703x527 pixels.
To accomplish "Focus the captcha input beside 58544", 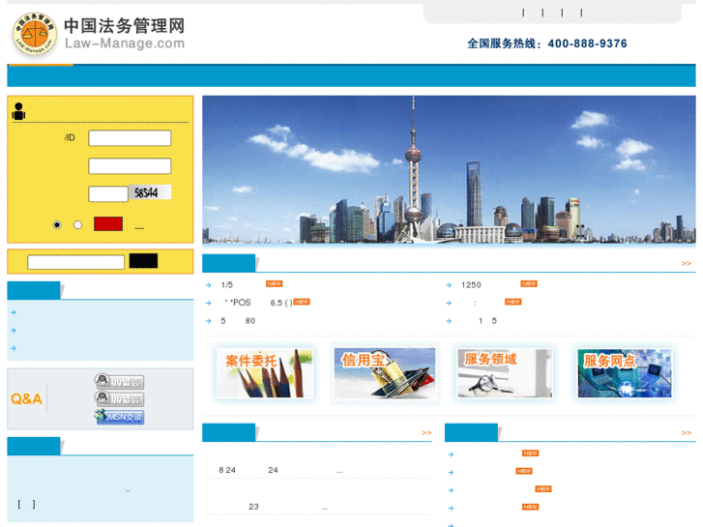I will pos(108,193).
